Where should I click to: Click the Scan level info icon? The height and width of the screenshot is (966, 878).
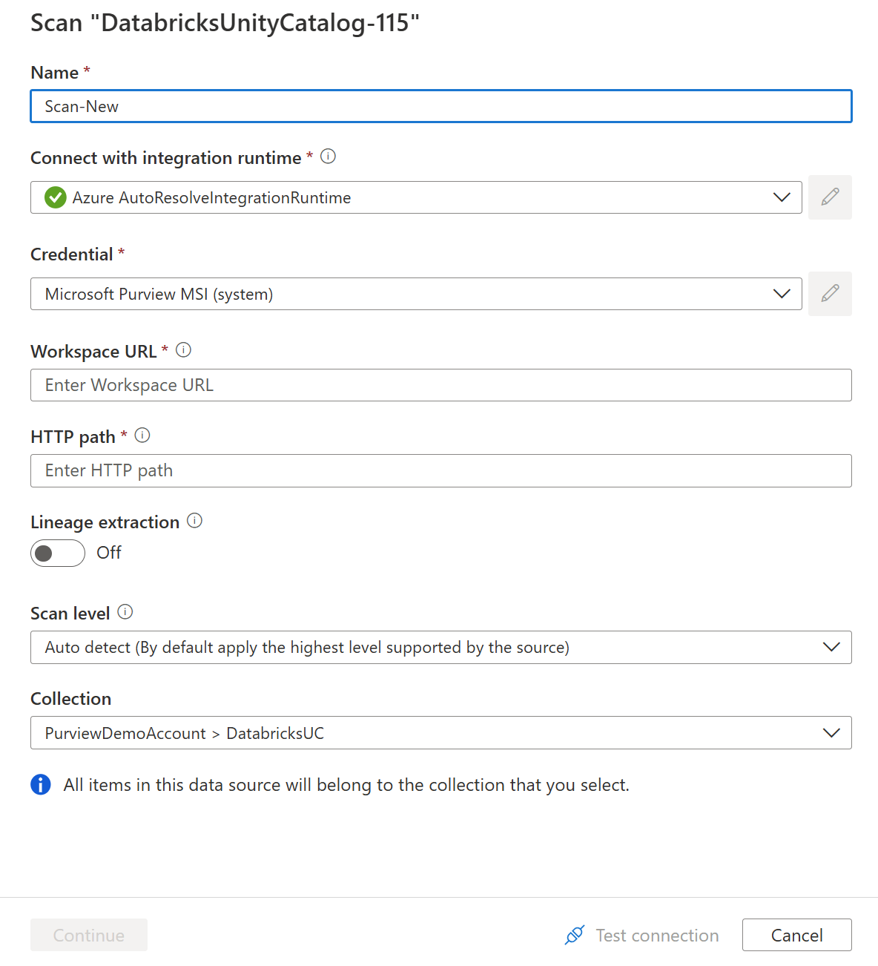pos(125,612)
